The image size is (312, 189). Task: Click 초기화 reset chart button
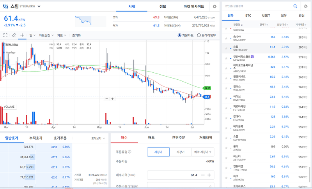pos(76,35)
